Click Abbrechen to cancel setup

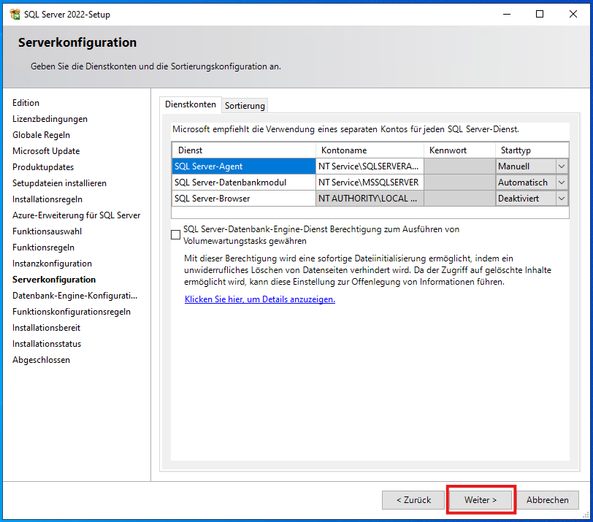548,499
